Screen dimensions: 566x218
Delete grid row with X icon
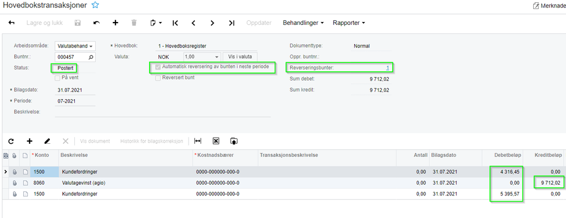pos(65,141)
